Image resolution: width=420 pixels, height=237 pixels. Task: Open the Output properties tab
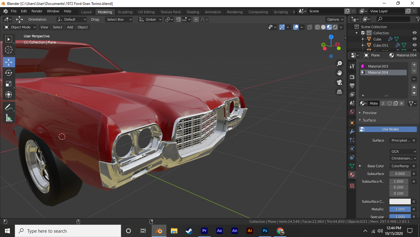(352, 85)
